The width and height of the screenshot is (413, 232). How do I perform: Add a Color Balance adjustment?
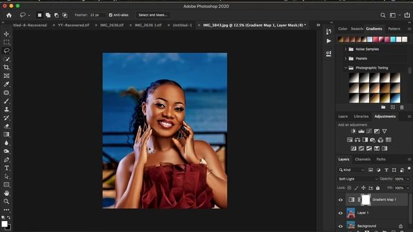(358, 140)
